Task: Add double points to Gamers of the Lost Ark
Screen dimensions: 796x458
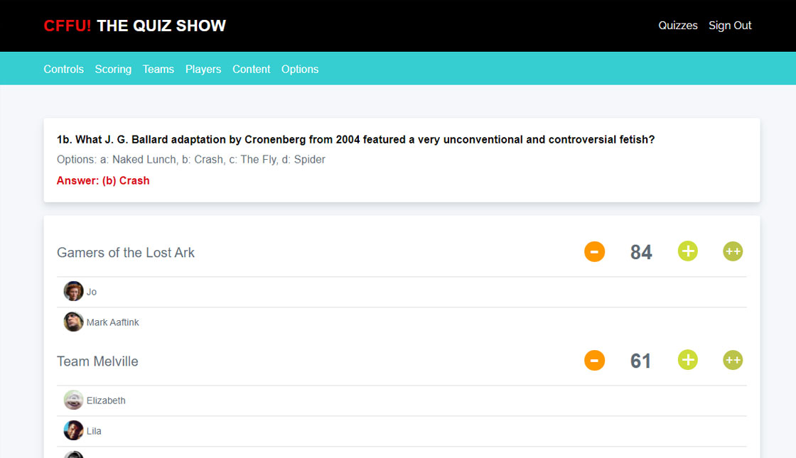Action: 733,251
